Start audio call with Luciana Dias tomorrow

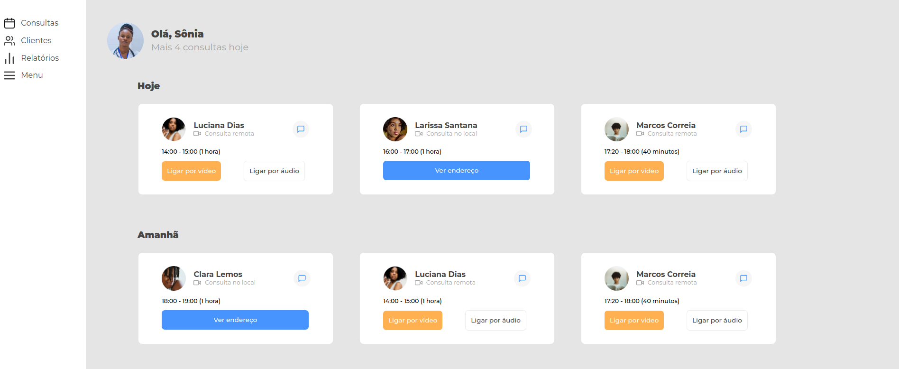[495, 320]
